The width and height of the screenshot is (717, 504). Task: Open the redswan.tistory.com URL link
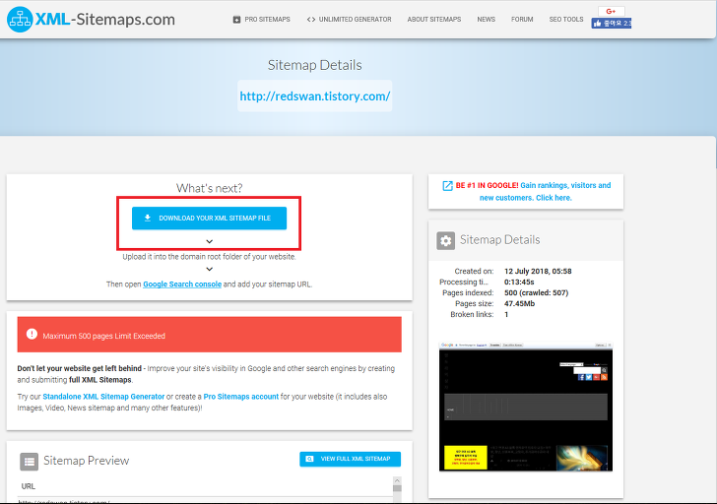click(x=314, y=95)
